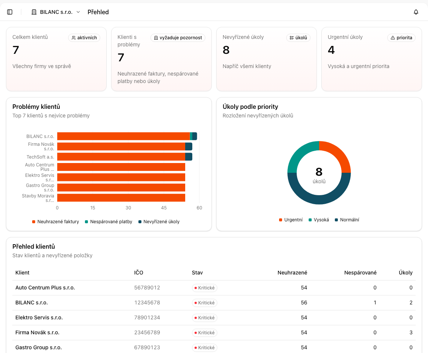Open the Firma Novák s.r.o. row

pos(214,333)
